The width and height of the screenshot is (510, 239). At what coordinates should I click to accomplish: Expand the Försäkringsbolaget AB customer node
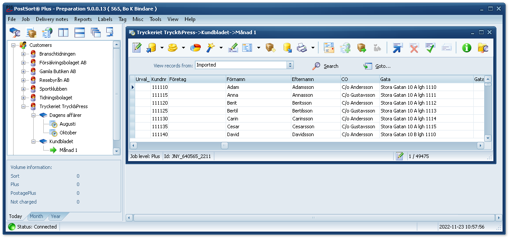[x=23, y=63]
